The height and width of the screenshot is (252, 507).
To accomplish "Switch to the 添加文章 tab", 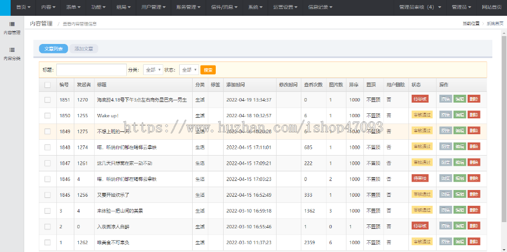I will (84, 48).
